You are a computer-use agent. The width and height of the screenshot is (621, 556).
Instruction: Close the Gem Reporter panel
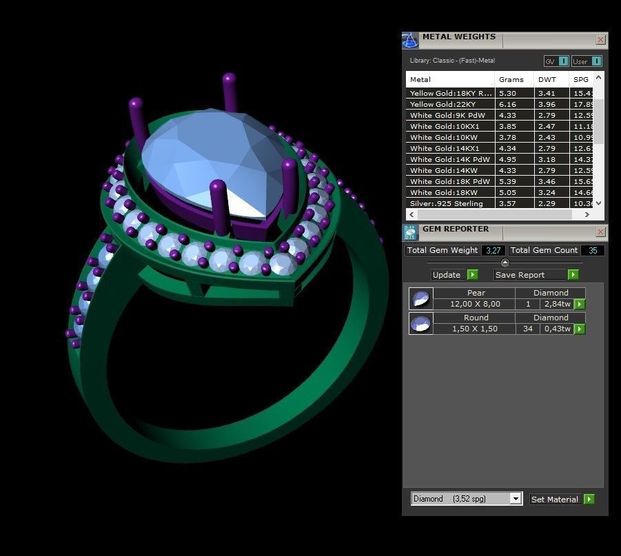pos(600,231)
